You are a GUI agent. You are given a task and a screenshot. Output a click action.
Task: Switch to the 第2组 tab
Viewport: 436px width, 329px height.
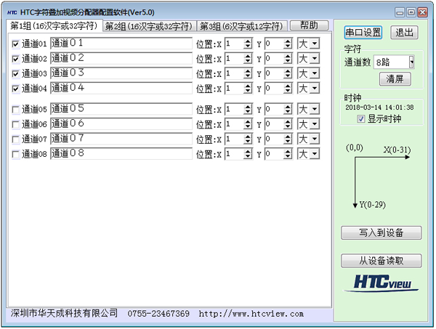click(149, 26)
